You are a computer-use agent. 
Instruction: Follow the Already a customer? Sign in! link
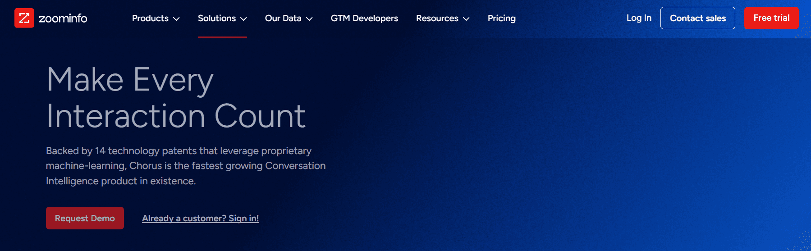pos(200,219)
